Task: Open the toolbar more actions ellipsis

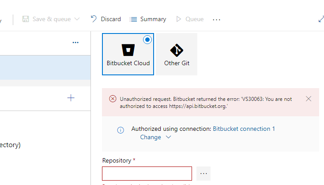Action: pos(217,19)
